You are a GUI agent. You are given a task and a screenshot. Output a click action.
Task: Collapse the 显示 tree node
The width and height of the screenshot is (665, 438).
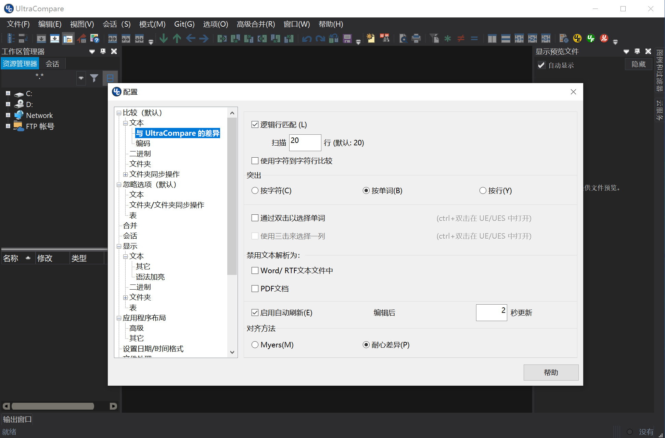tap(119, 246)
